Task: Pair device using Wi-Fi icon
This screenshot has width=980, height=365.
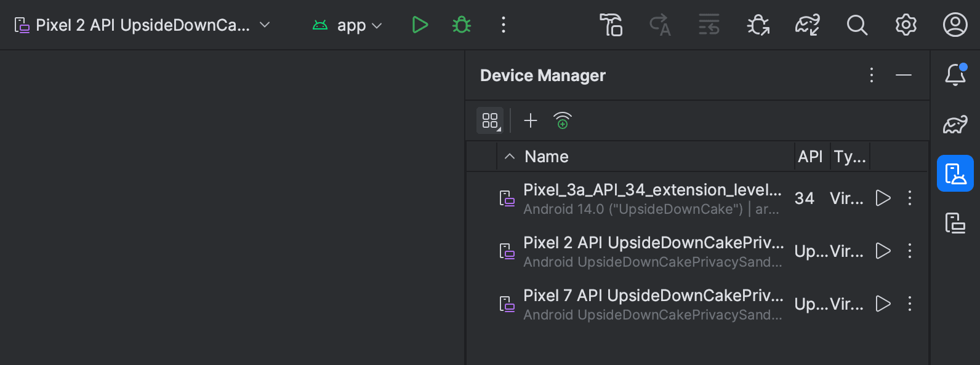Action: (563, 120)
